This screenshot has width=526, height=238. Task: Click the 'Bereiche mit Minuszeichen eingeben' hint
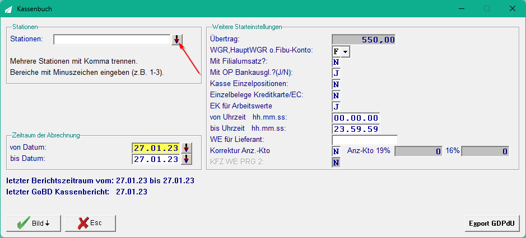[87, 72]
